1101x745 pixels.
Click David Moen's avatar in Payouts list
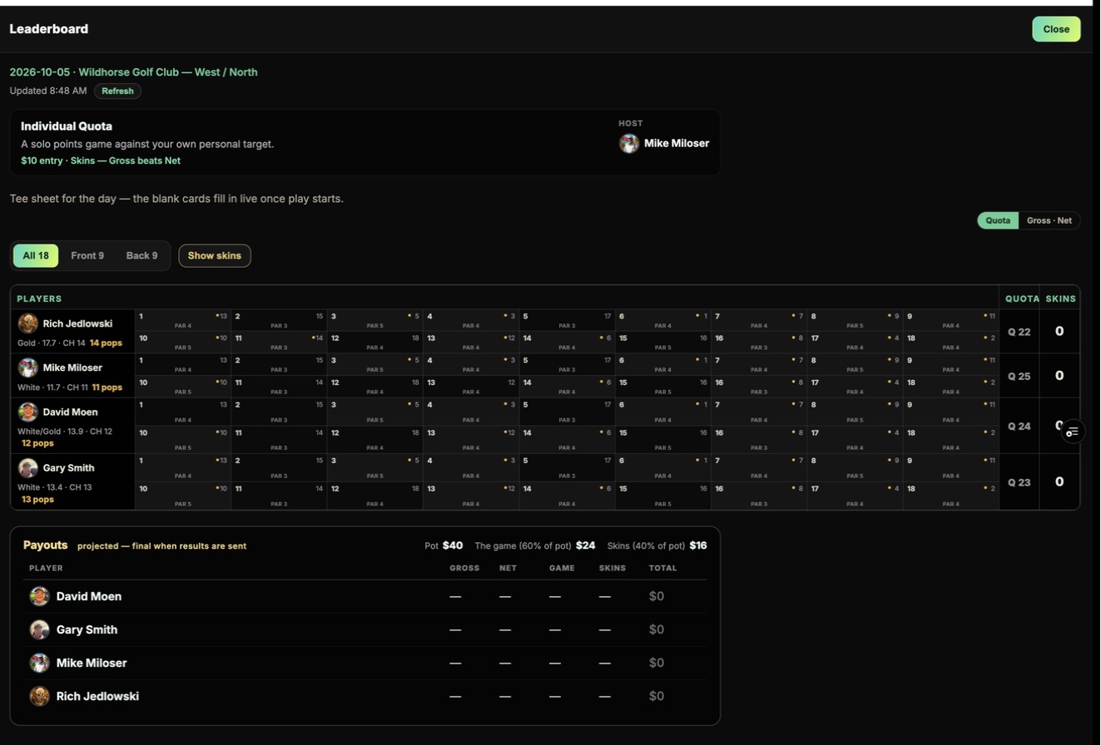click(x=39, y=596)
